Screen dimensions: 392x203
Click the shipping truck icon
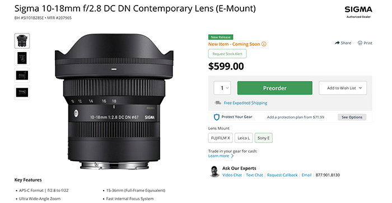(218, 103)
